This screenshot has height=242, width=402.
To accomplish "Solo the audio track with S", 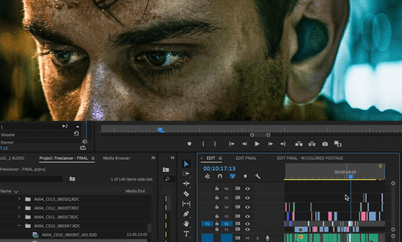I will [257, 238].
